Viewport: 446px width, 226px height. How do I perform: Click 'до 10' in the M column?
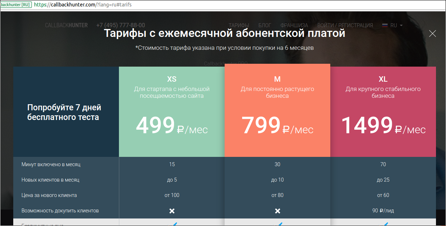point(277,180)
